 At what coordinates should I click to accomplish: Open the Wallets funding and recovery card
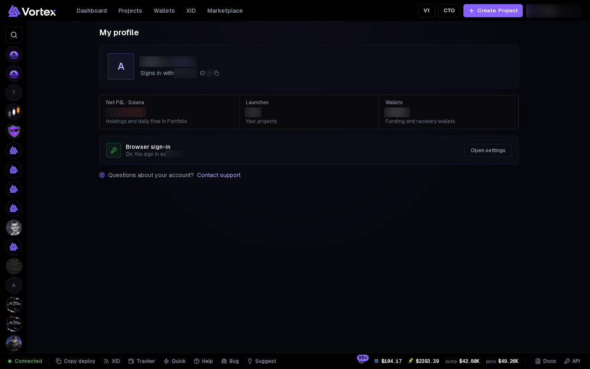point(449,112)
